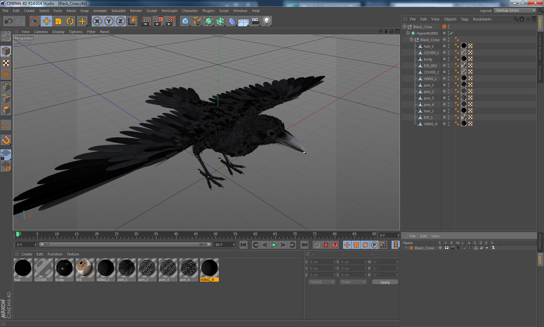The image size is (544, 327).
Task: Select the hair material thumbnail
Action: click(23, 268)
